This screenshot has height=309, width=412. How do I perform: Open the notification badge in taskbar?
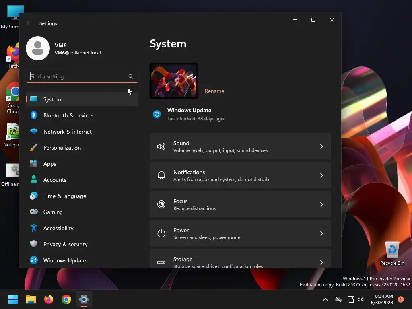click(x=401, y=299)
